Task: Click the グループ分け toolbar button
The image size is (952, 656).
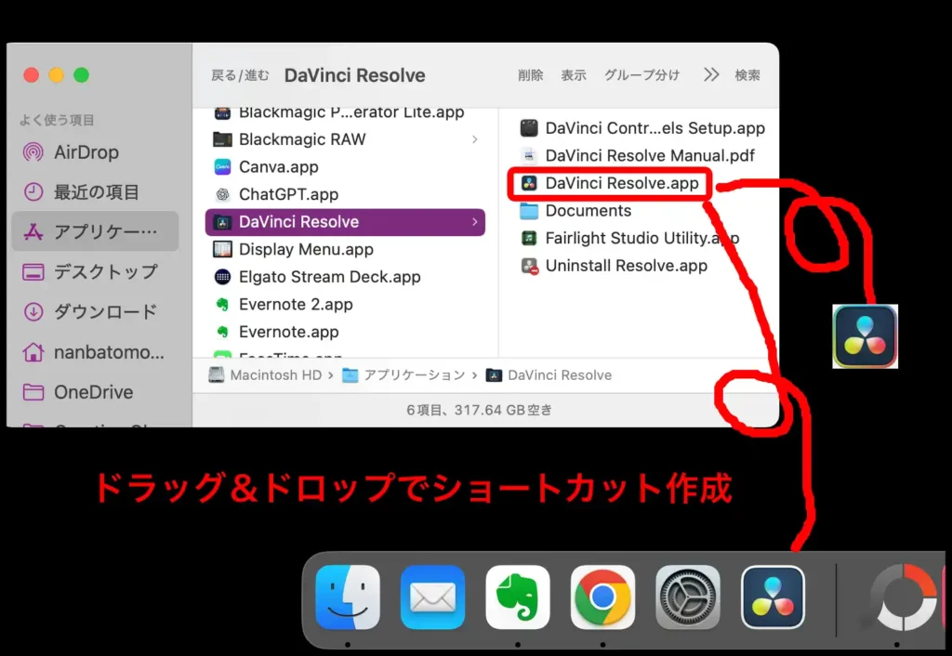Action: [641, 75]
